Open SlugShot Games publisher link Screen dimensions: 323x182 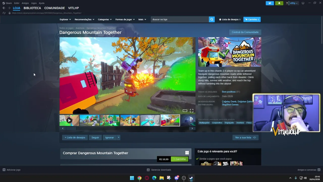pyautogui.click(x=230, y=105)
